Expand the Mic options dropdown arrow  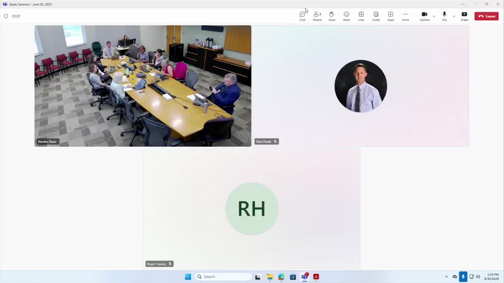(454, 16)
